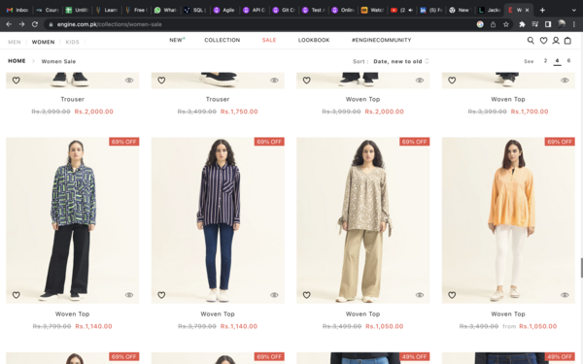The width and height of the screenshot is (583, 364).
Task: Switch to 2-column grid view
Action: click(545, 61)
